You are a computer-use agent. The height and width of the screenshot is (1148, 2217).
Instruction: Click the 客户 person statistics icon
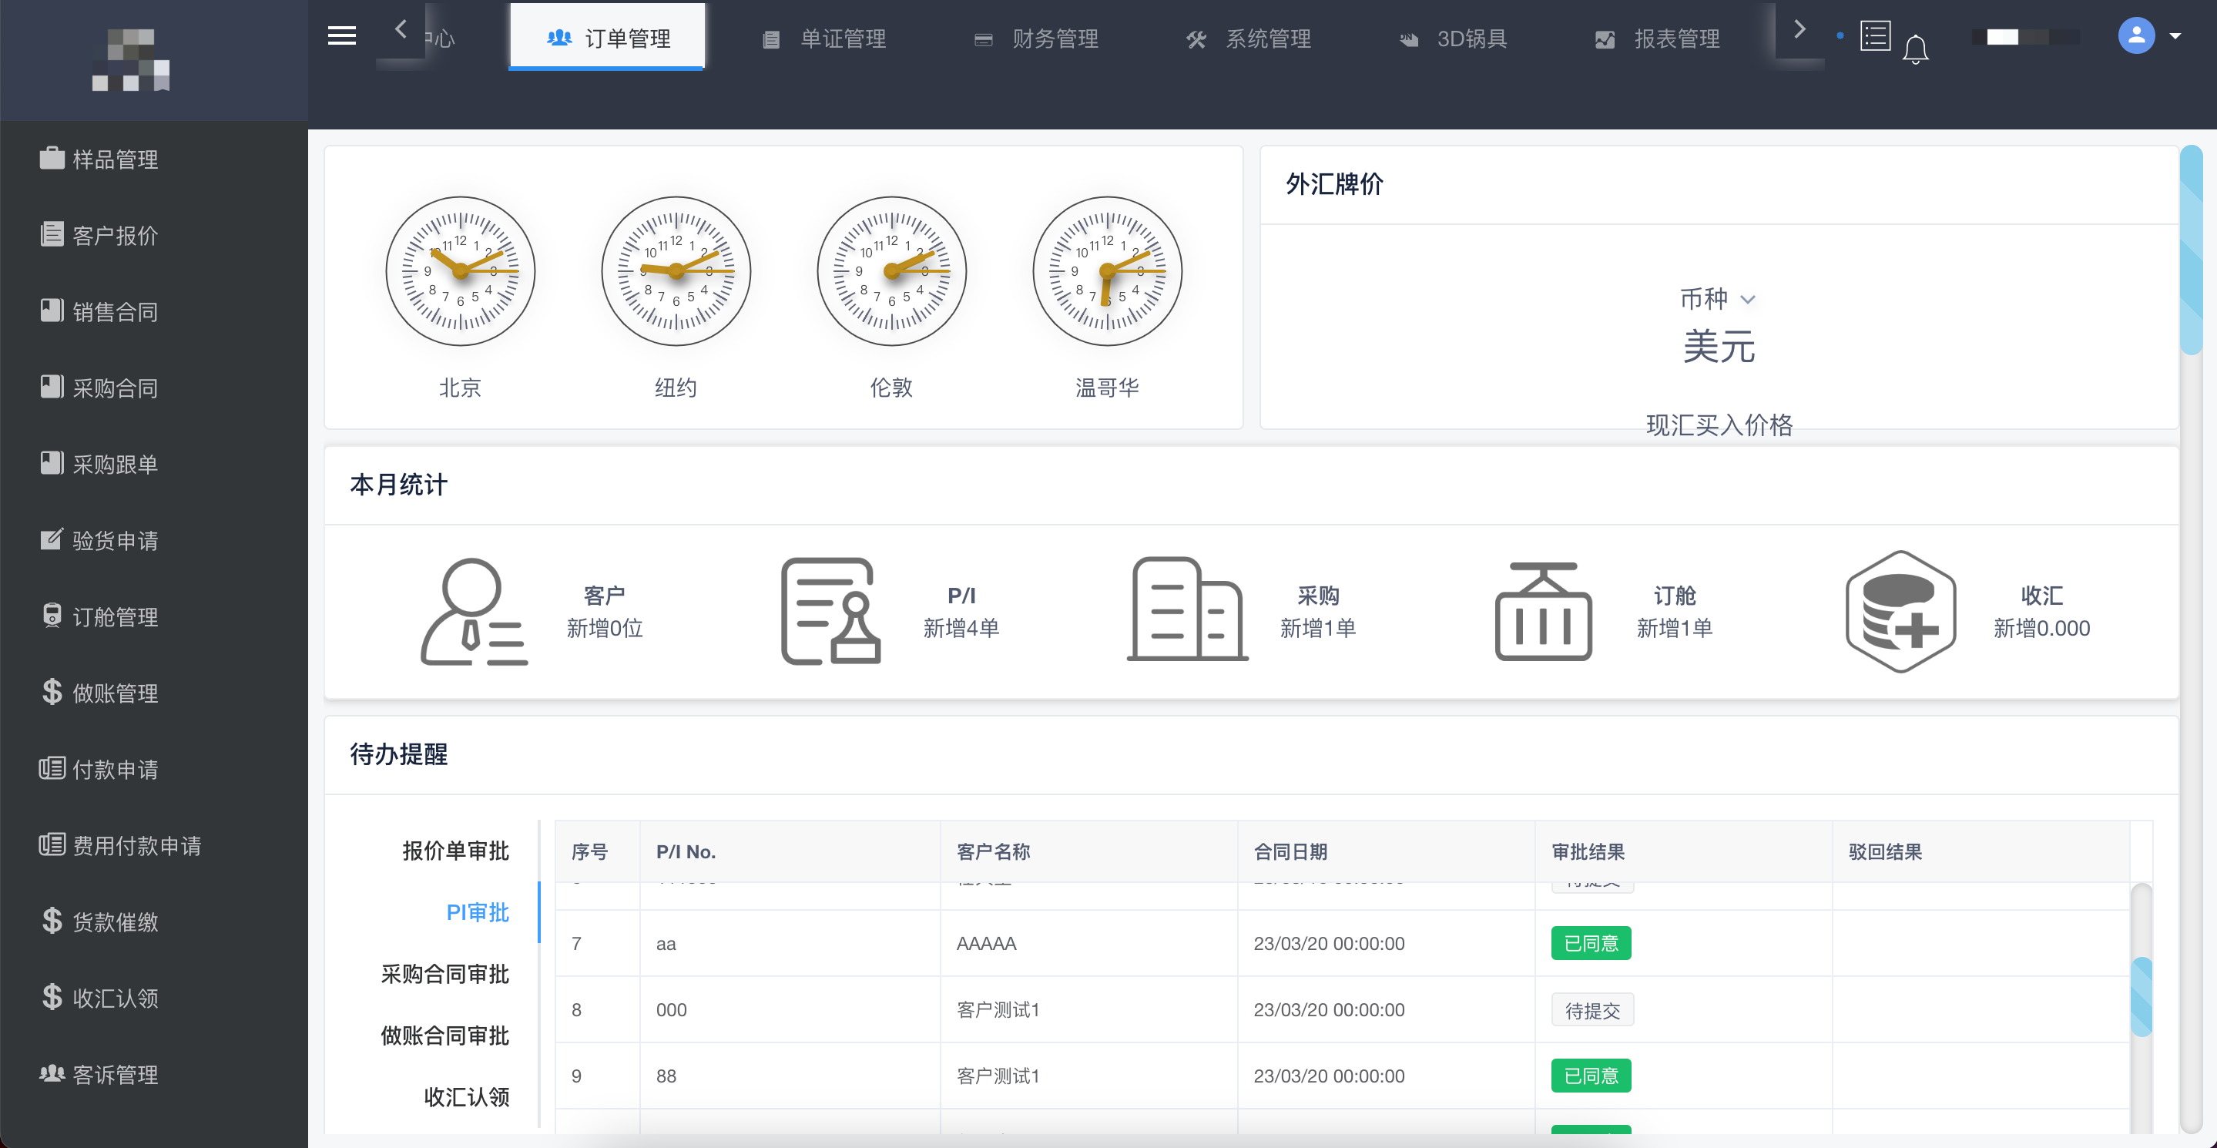tap(473, 612)
